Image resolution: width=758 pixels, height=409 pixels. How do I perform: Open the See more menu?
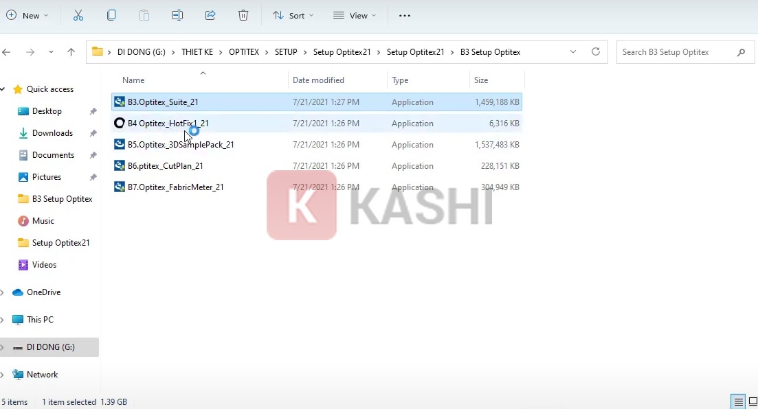coord(404,14)
